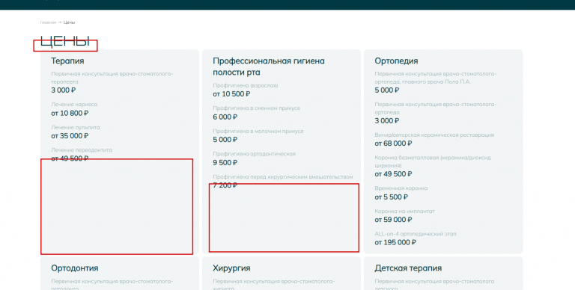The width and height of the screenshot is (575, 290).
Task: Click 'ALL-on-4 ортопедический этап' label
Action: coord(416,234)
